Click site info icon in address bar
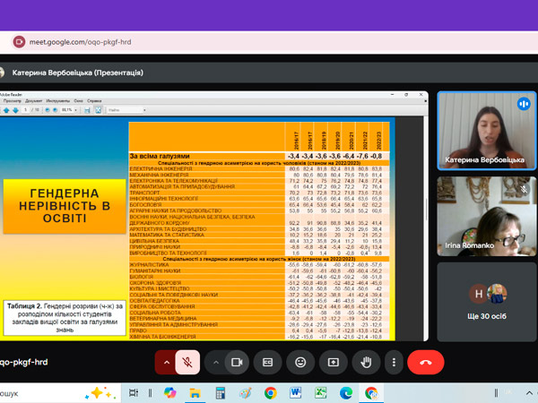Image resolution: width=538 pixels, height=403 pixels. (x=20, y=42)
